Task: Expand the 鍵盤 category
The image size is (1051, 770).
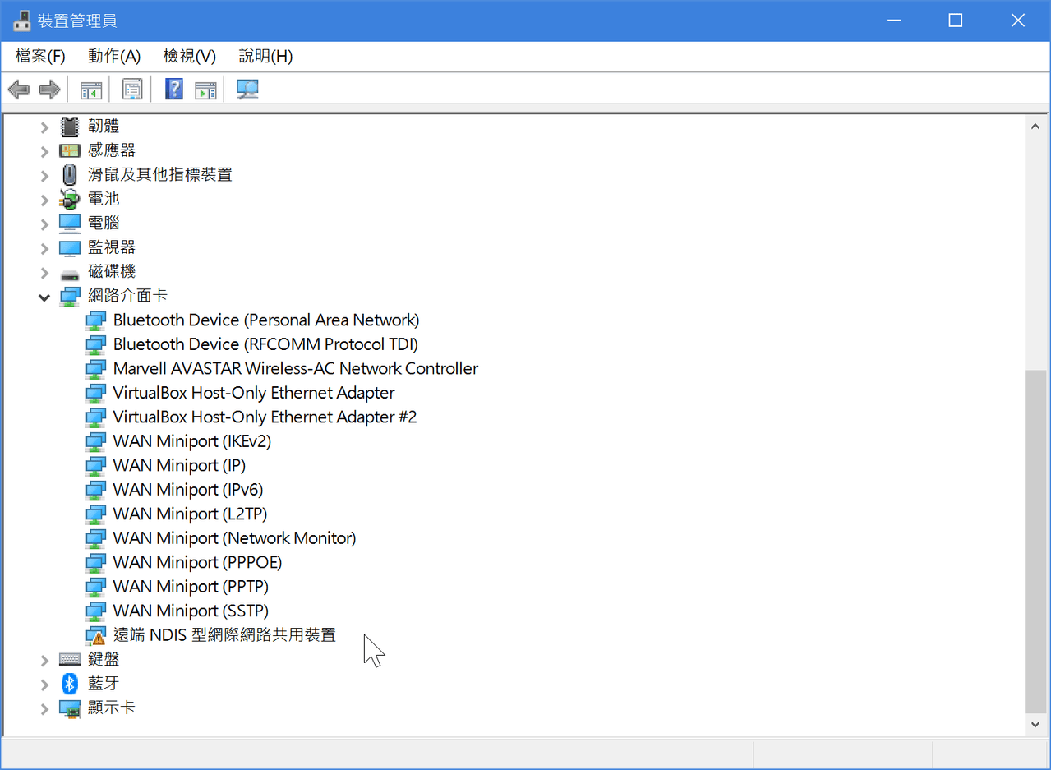Action: 44,658
